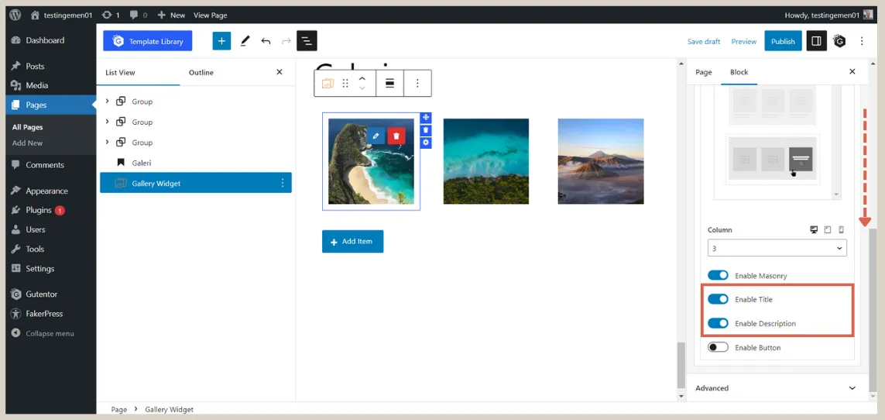
Task: Click the Undo arrow
Action: pos(266,40)
